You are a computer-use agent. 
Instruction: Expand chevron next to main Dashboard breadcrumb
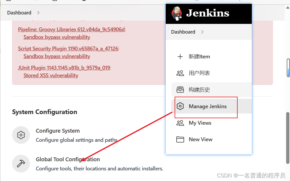coord(38,13)
